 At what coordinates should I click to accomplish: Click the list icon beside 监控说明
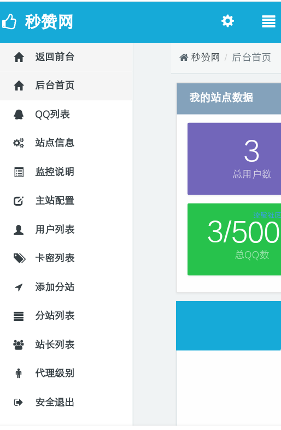click(19, 172)
